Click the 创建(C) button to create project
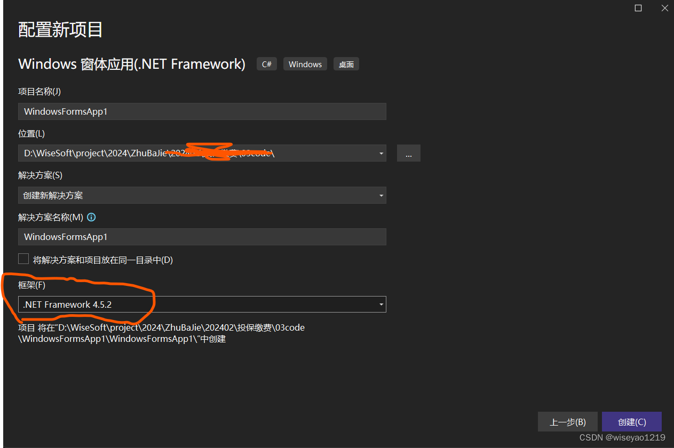The image size is (674, 448). (631, 421)
